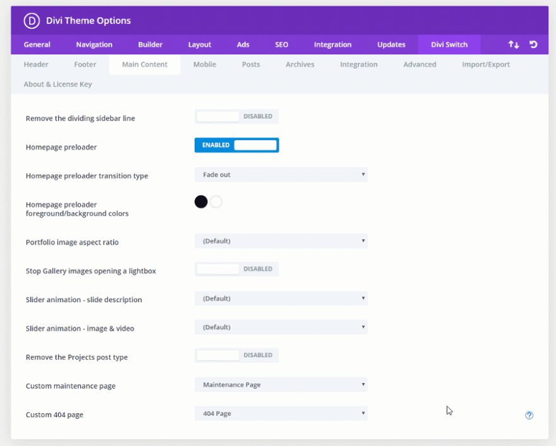Switch to the Navigation tab
This screenshot has height=446, width=556.
[94, 45]
